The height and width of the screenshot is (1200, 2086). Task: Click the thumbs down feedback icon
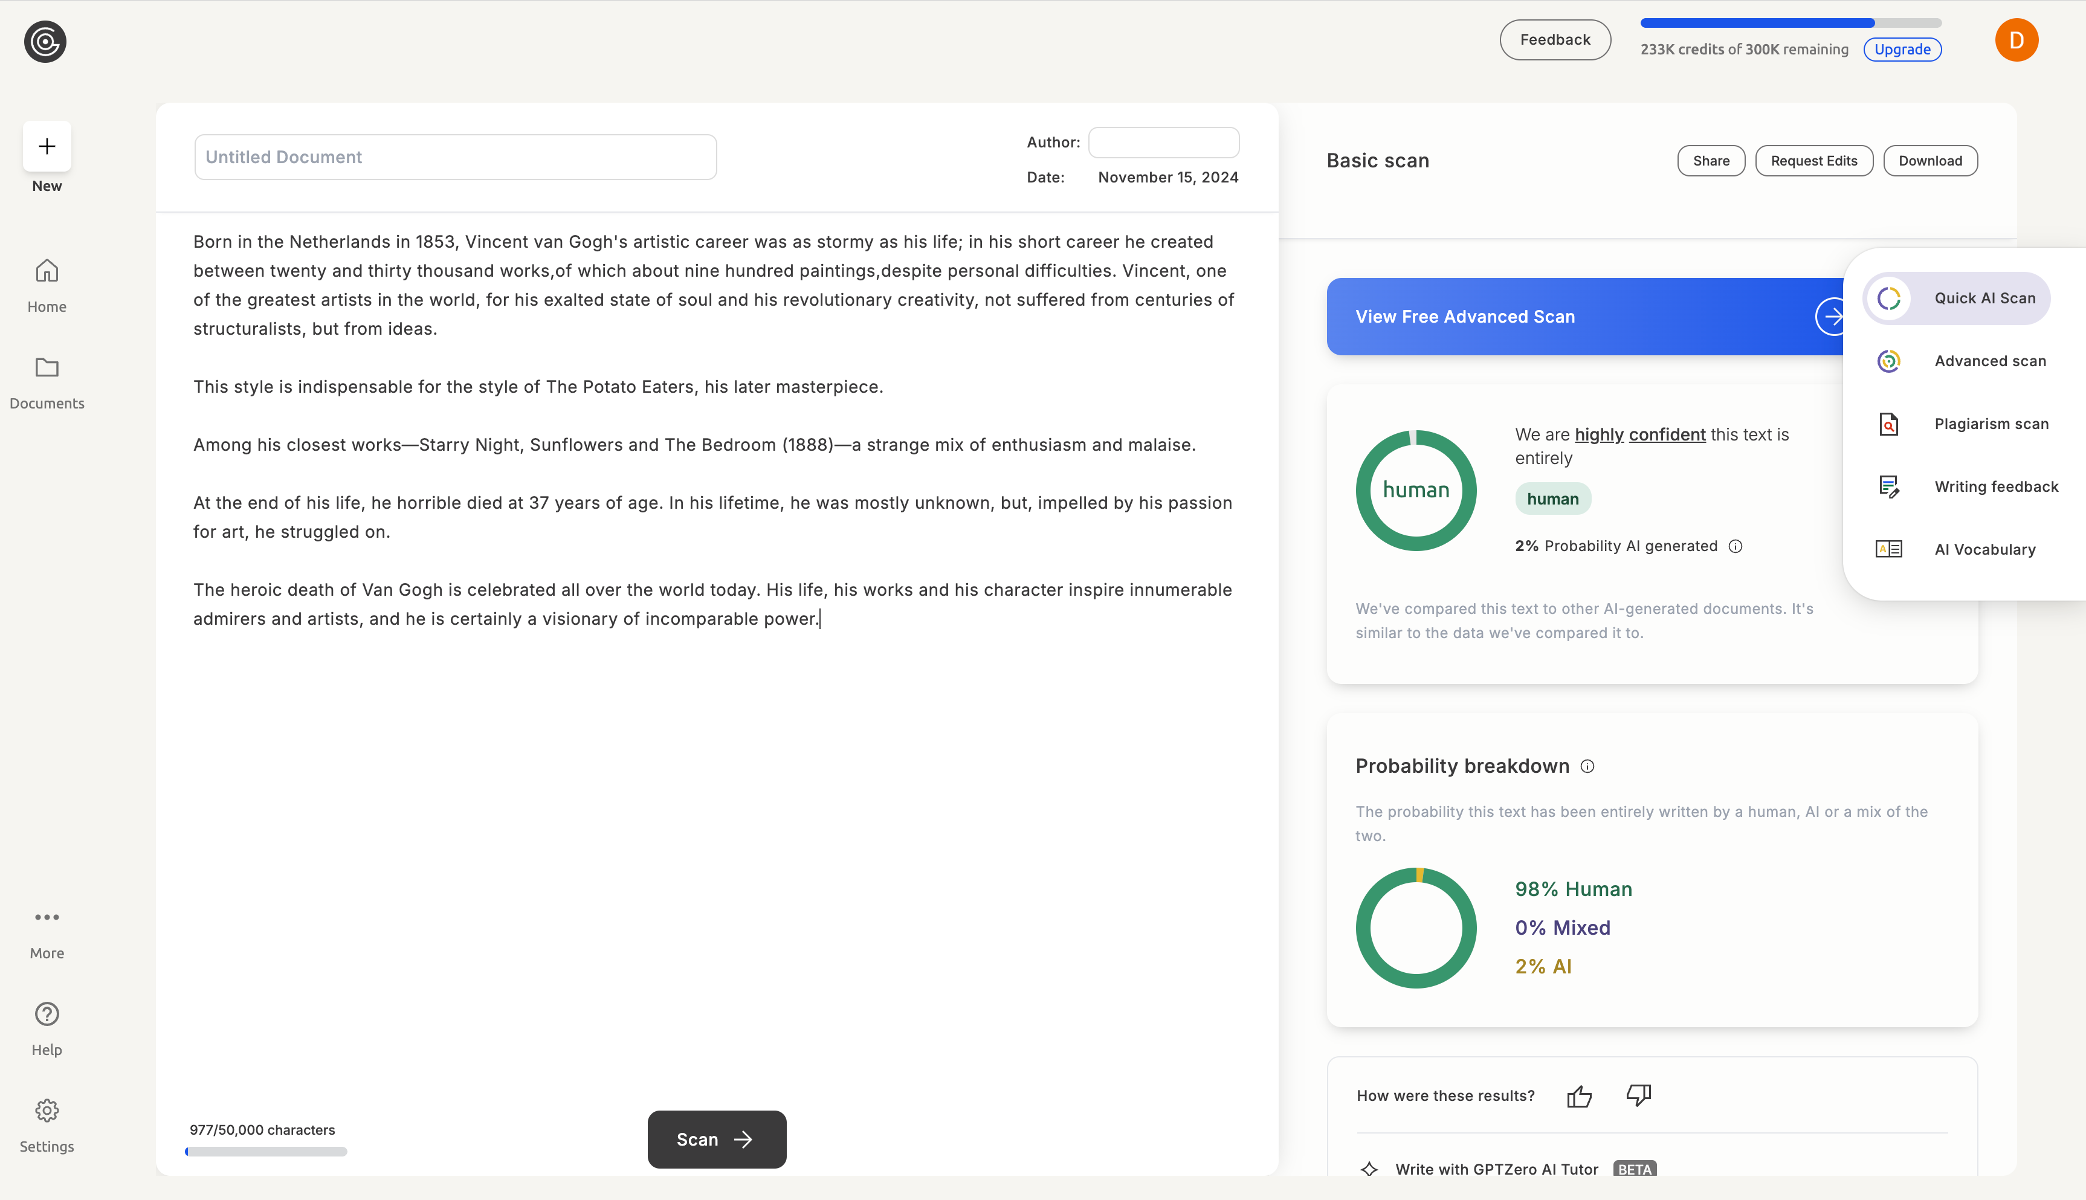click(x=1638, y=1094)
